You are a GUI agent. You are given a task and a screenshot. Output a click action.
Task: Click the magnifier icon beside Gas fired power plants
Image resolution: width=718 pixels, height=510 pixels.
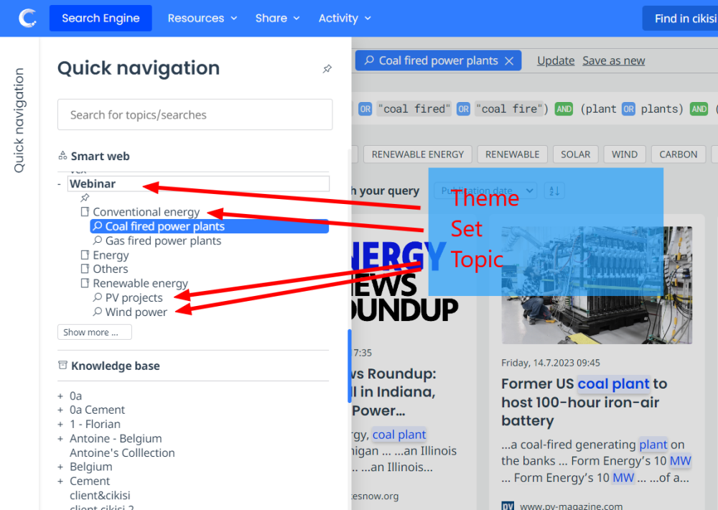[97, 241]
